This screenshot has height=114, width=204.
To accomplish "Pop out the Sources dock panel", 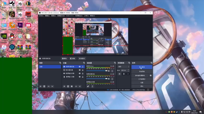I will tap(84, 63).
